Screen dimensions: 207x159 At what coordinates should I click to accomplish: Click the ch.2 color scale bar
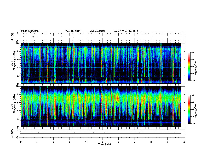click(189, 109)
